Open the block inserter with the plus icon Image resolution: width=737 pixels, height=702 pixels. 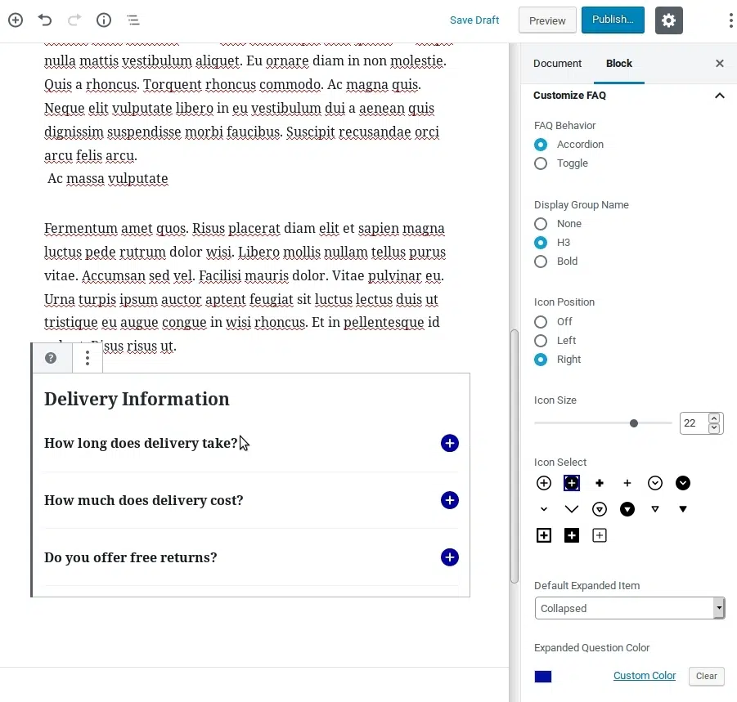[15, 20]
